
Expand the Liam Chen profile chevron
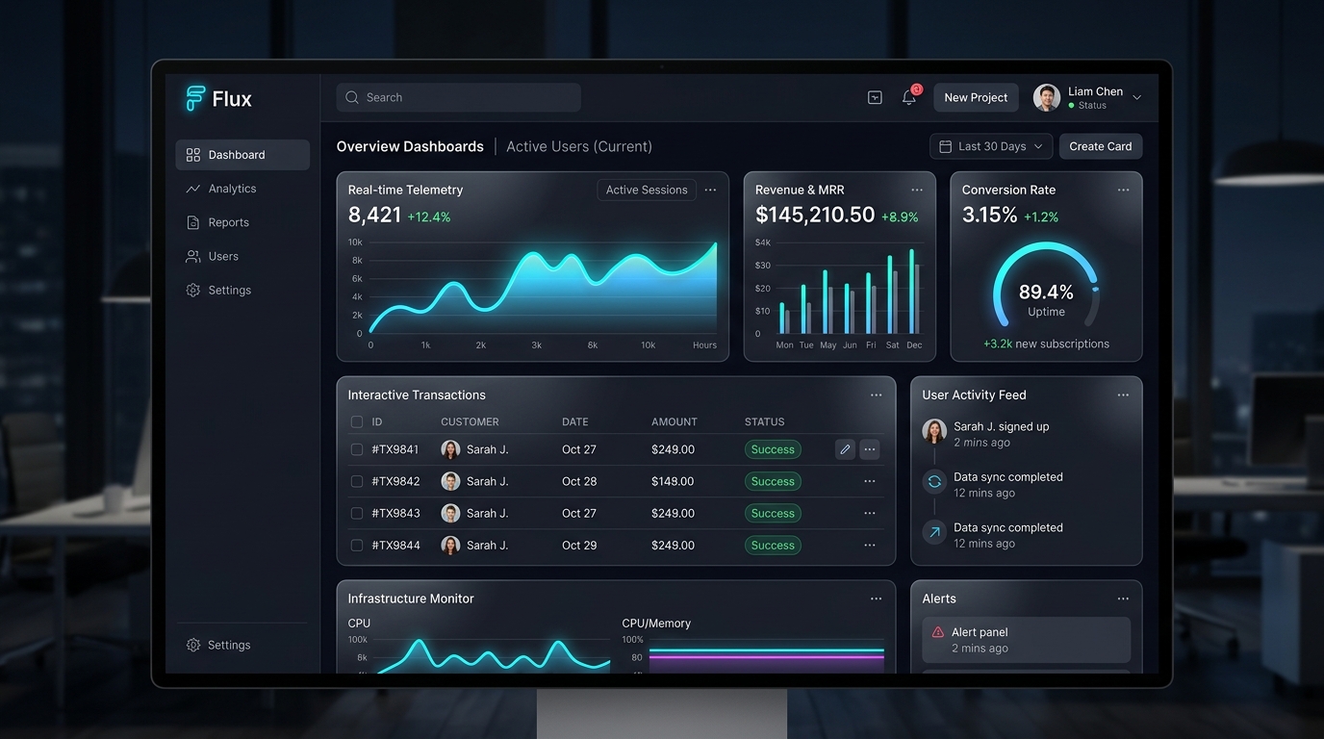tap(1136, 97)
